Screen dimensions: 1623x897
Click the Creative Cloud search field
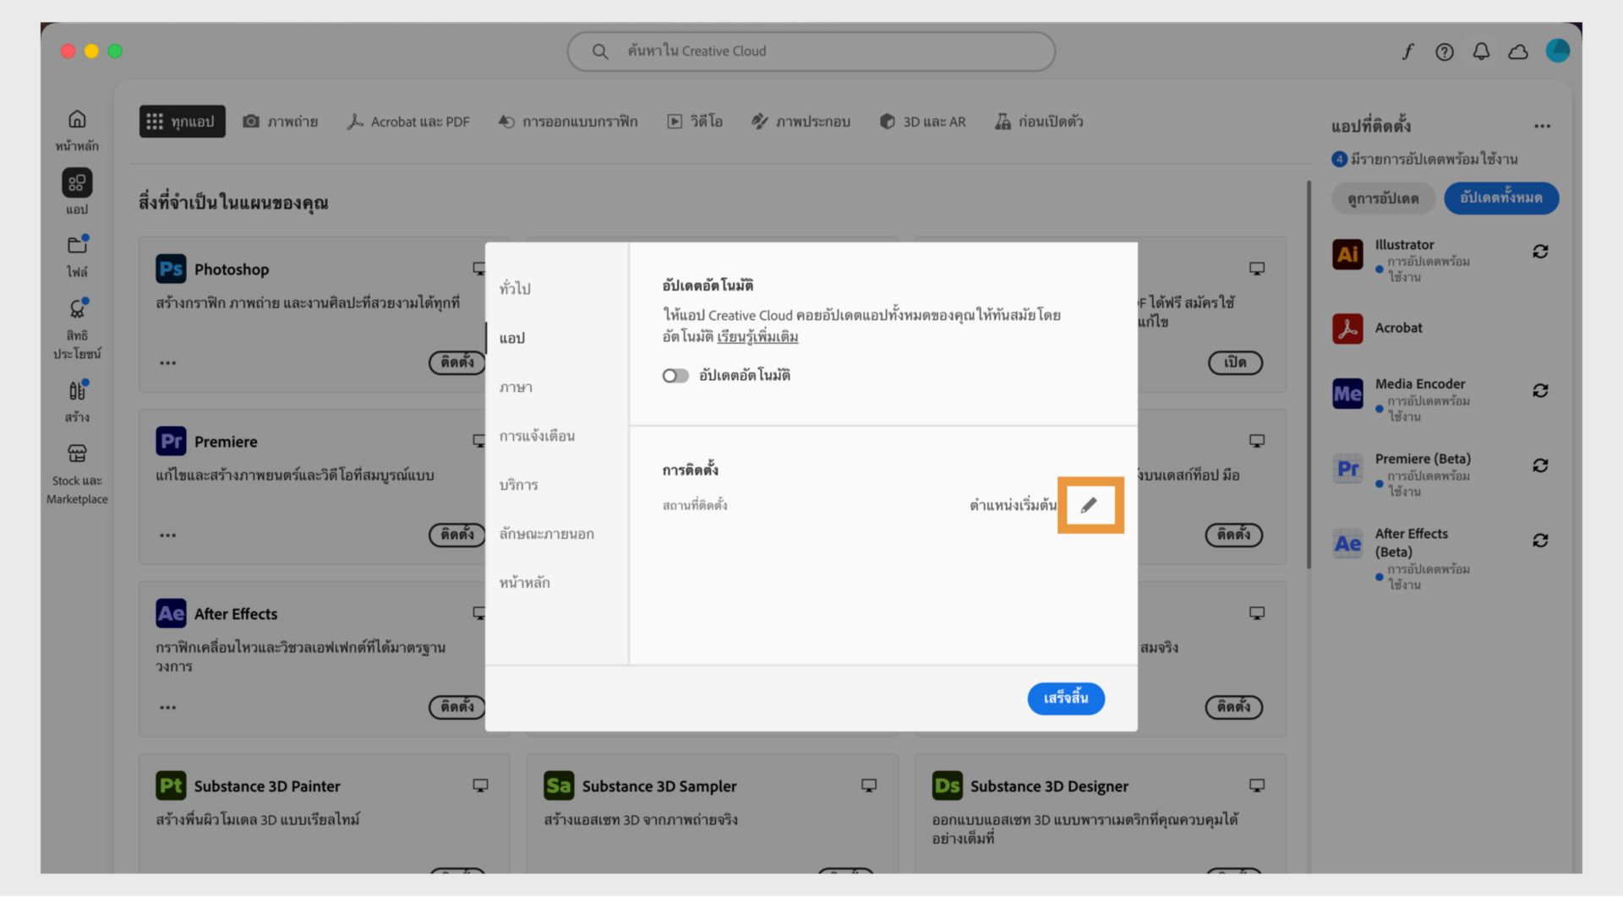pos(811,52)
